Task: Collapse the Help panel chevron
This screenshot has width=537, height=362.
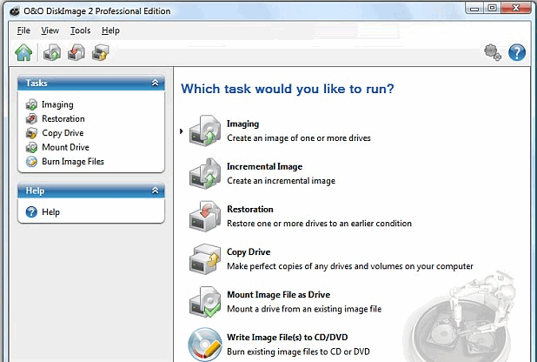Action: point(156,191)
